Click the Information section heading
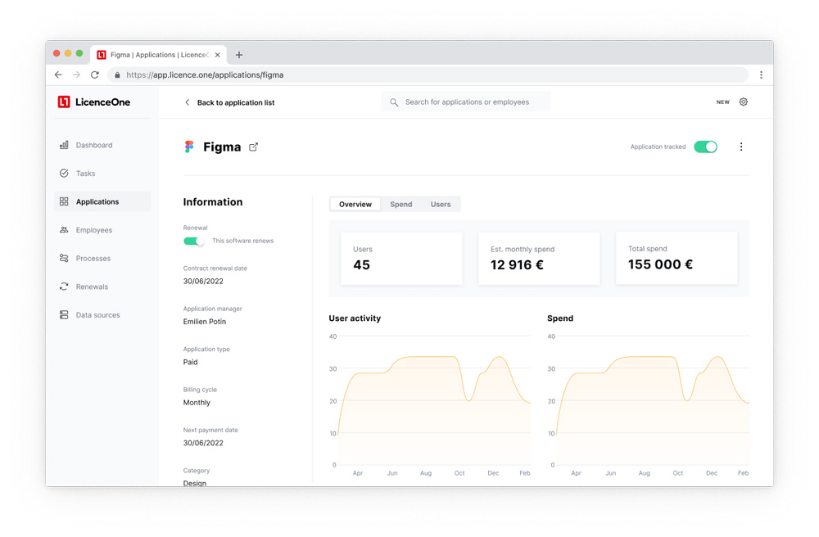Image resolution: width=819 pixels, height=537 pixels. (x=213, y=202)
